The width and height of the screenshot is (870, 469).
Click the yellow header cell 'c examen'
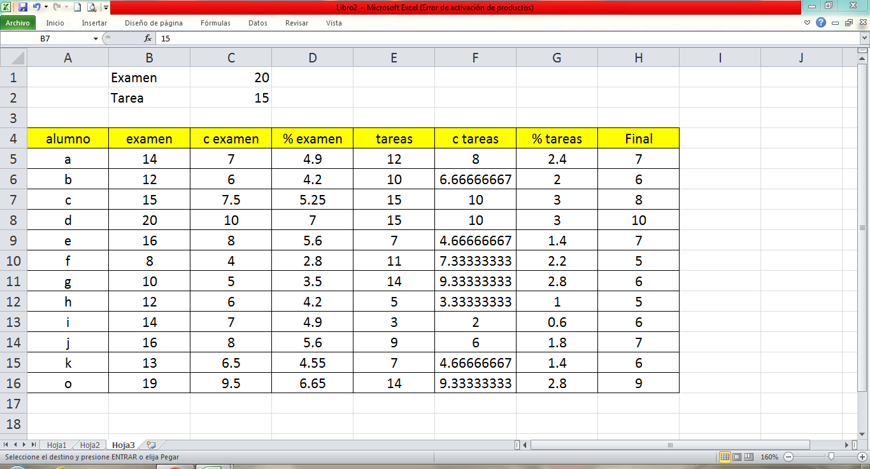(x=231, y=139)
